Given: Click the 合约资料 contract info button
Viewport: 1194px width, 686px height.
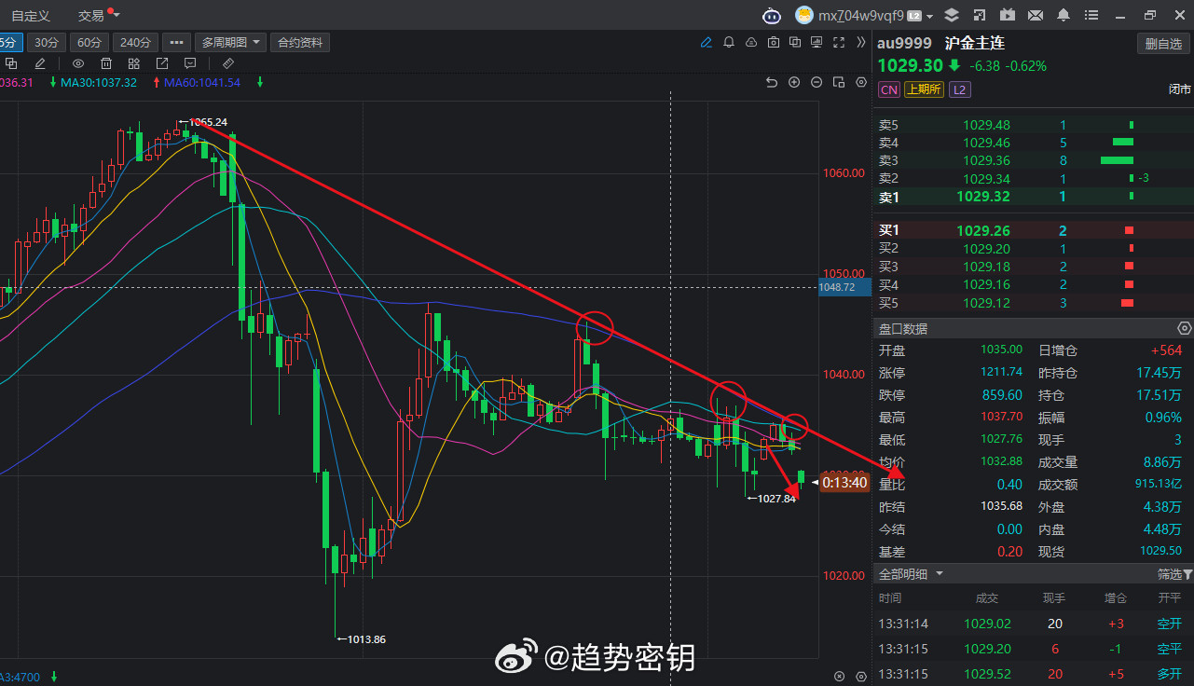Looking at the screenshot, I should coord(299,42).
